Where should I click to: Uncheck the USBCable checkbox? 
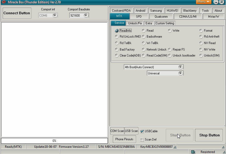tap(142, 131)
